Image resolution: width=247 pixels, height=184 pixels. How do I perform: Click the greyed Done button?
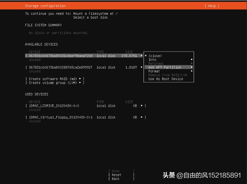pos(121,171)
